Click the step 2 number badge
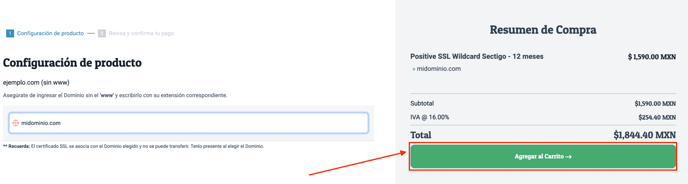Screen dimensions: 688x184 [x=102, y=33]
